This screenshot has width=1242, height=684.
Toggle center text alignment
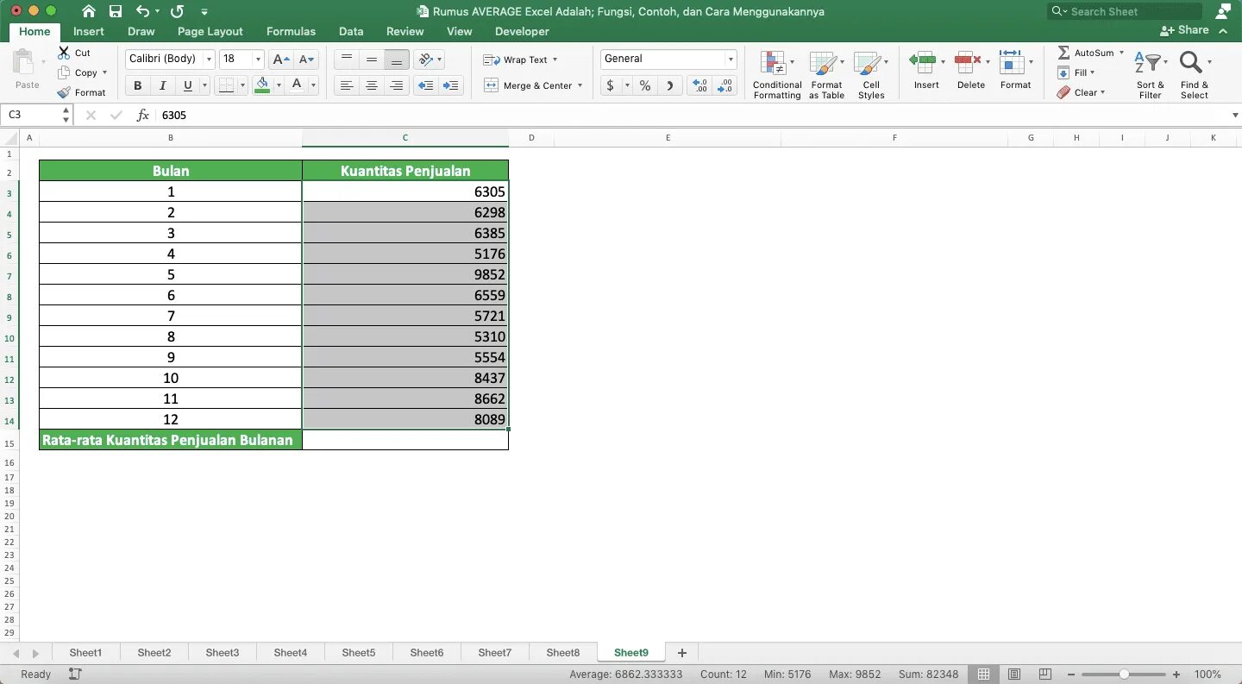372,85
